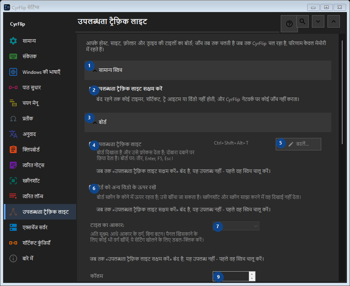This screenshot has height=286, width=350.
Task: Collapse the बोर्ड section
Action: (208, 122)
